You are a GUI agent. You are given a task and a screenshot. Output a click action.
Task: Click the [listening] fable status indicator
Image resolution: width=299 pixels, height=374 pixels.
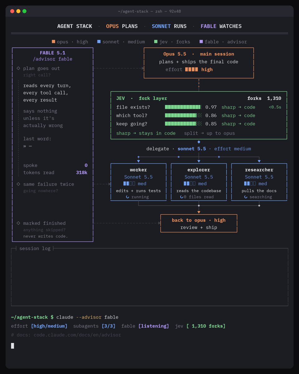(154, 326)
